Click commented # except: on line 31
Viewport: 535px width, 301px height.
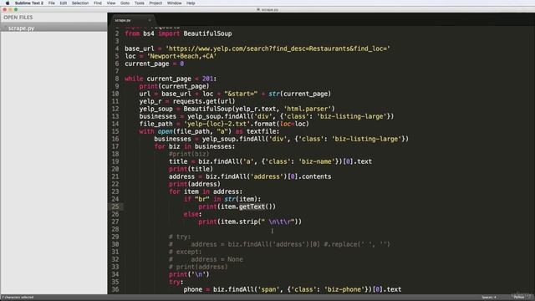pyautogui.click(x=185, y=252)
